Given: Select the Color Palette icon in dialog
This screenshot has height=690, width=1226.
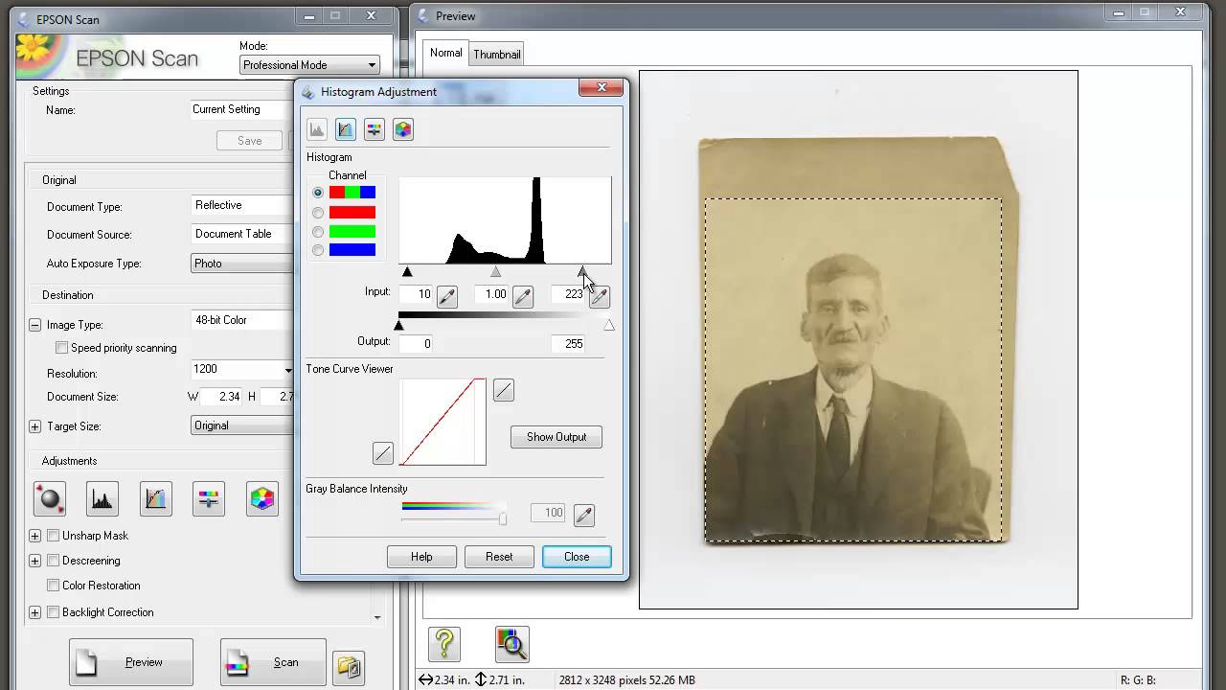Looking at the screenshot, I should tap(403, 129).
